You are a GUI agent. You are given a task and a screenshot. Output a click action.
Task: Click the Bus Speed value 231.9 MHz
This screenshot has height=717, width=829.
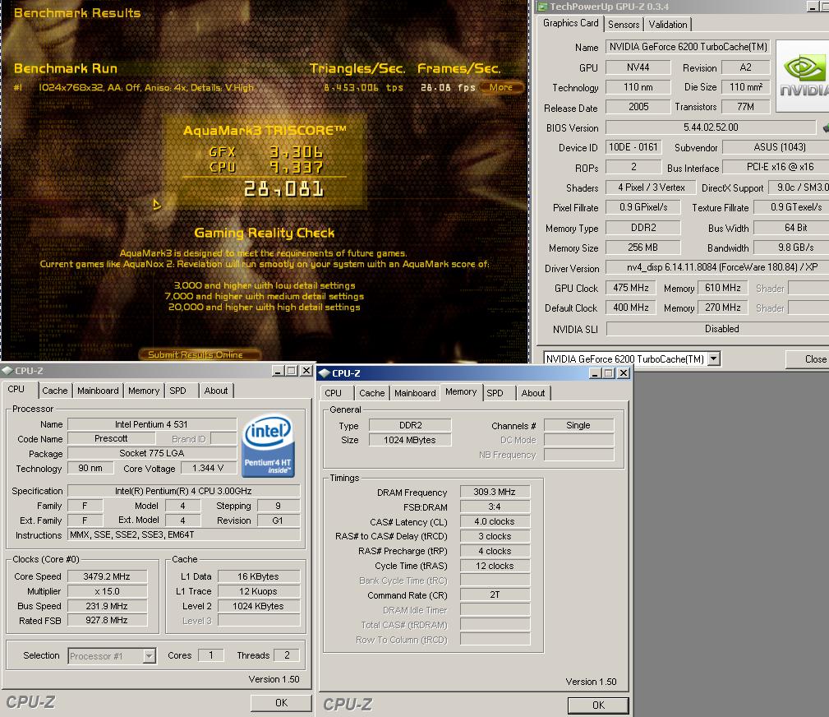107,606
